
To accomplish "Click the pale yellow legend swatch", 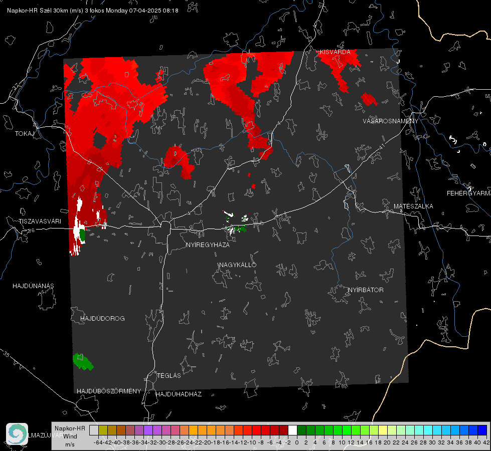I will click(x=383, y=430).
